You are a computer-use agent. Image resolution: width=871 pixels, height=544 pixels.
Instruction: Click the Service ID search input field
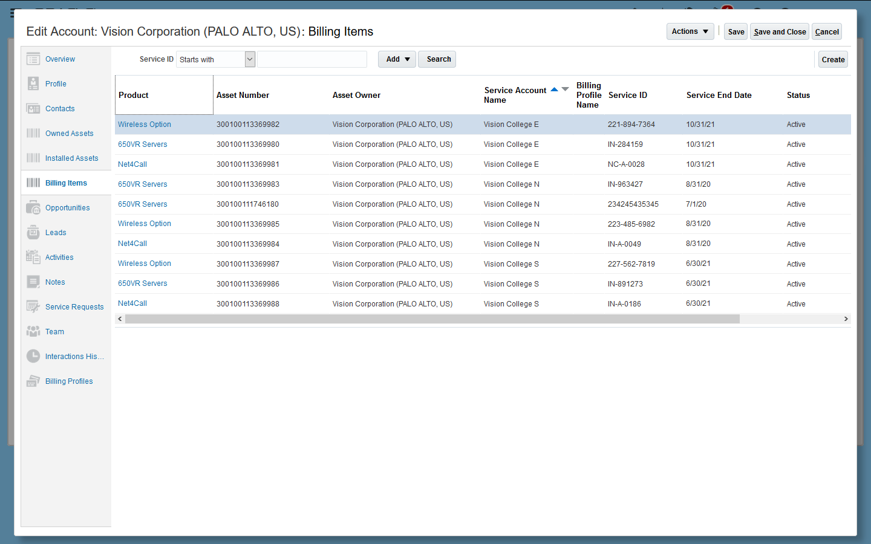[x=312, y=59]
